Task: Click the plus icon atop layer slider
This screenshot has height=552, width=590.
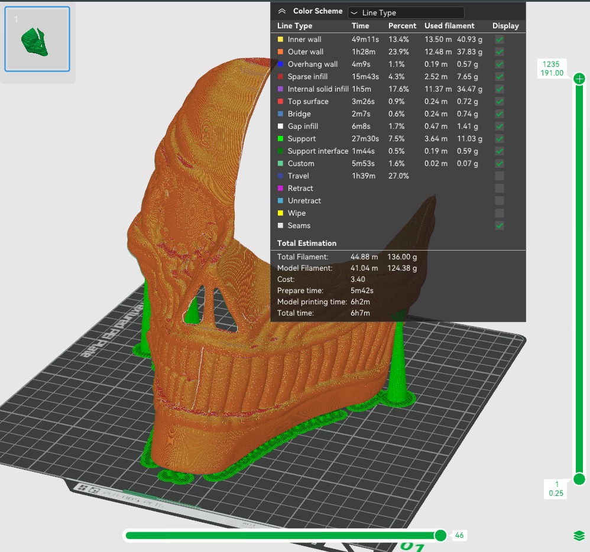Action: (579, 79)
